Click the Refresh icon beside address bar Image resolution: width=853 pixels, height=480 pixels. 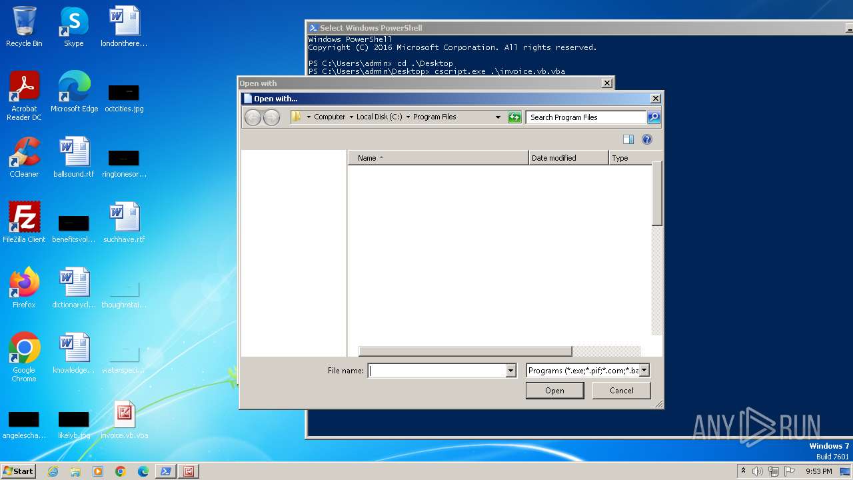514,117
